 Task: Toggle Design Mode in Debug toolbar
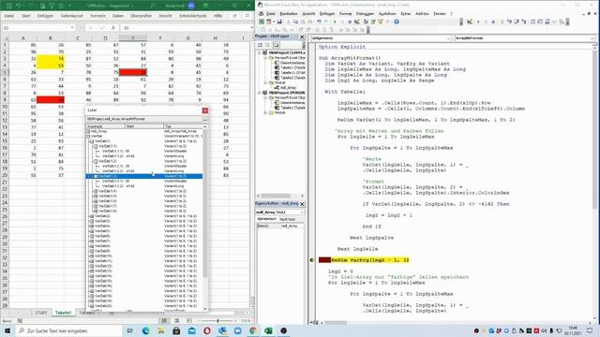tap(470, 22)
